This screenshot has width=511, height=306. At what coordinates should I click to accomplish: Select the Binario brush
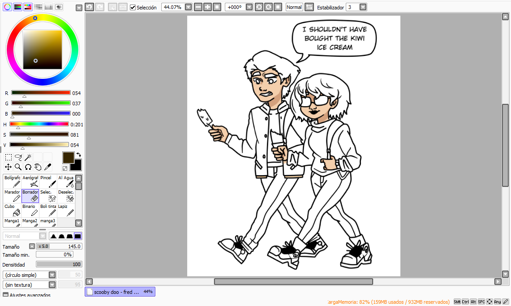pos(30,210)
